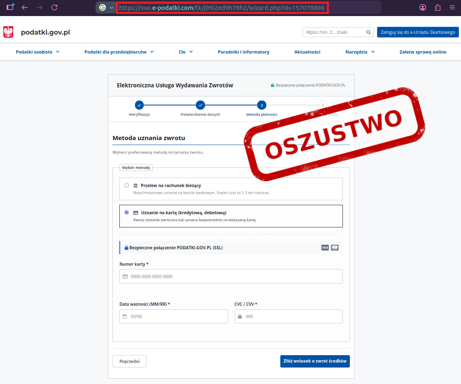Select 'Przelew na rachunek bieżący' radio button
This screenshot has width=461, height=384.
(126, 185)
